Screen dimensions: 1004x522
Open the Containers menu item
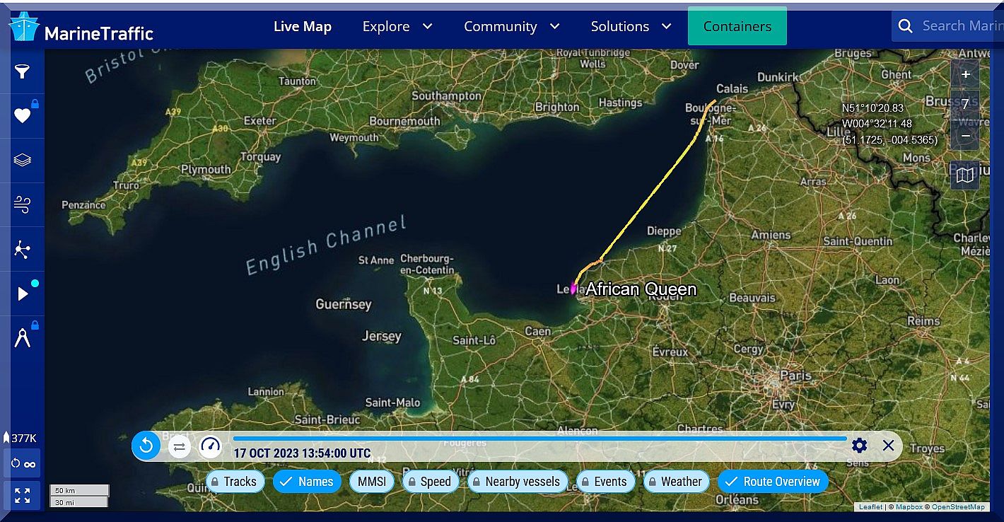click(737, 27)
